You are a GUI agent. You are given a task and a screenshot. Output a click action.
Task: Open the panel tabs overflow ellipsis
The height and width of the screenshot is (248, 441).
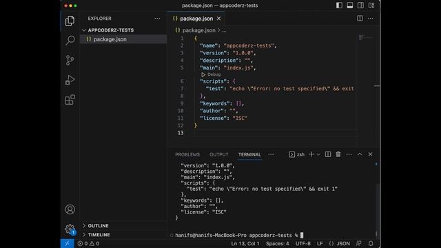pyautogui.click(x=271, y=154)
